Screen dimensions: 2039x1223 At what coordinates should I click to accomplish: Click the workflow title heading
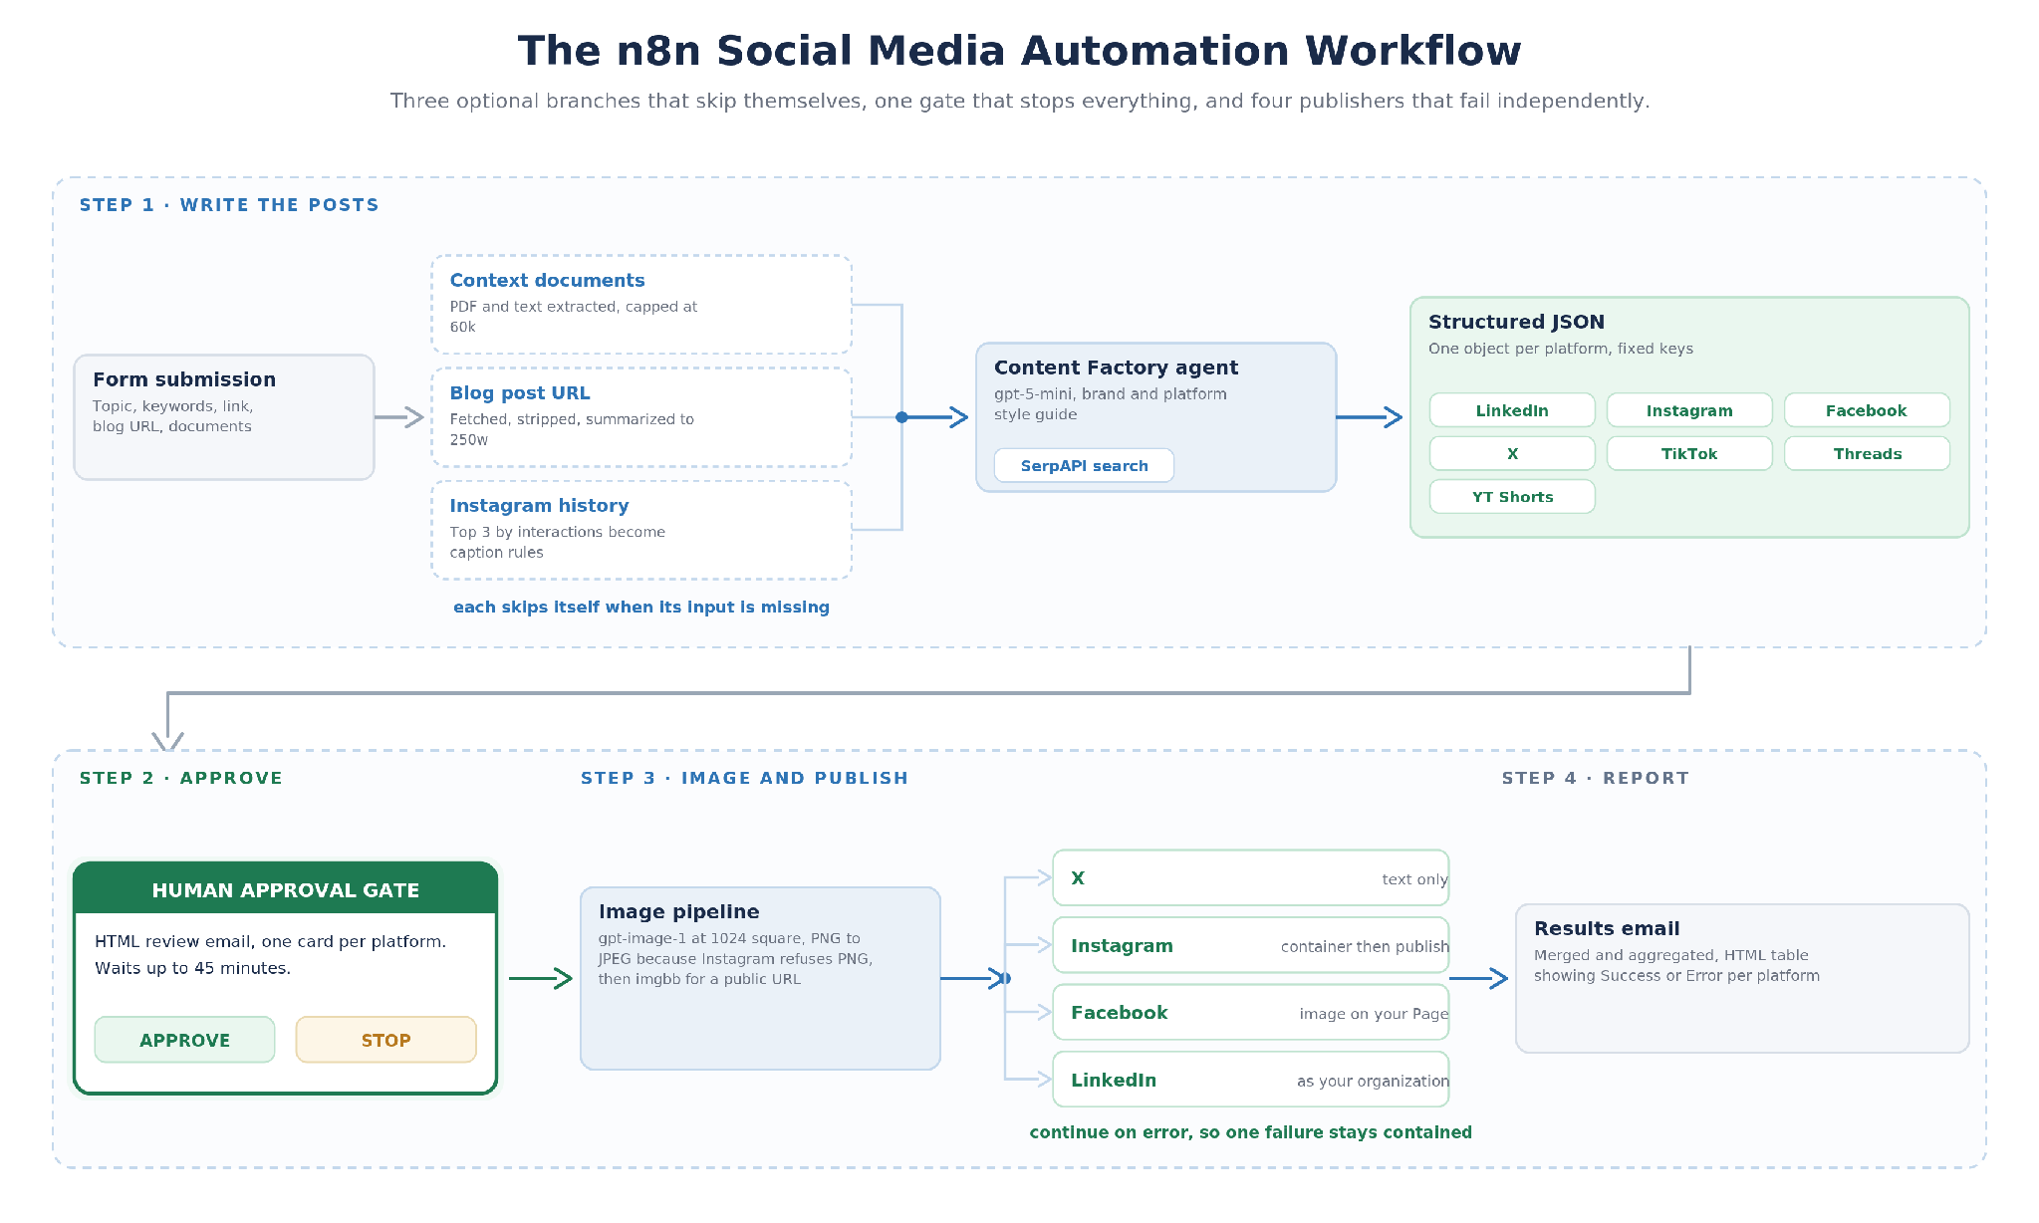click(1019, 51)
